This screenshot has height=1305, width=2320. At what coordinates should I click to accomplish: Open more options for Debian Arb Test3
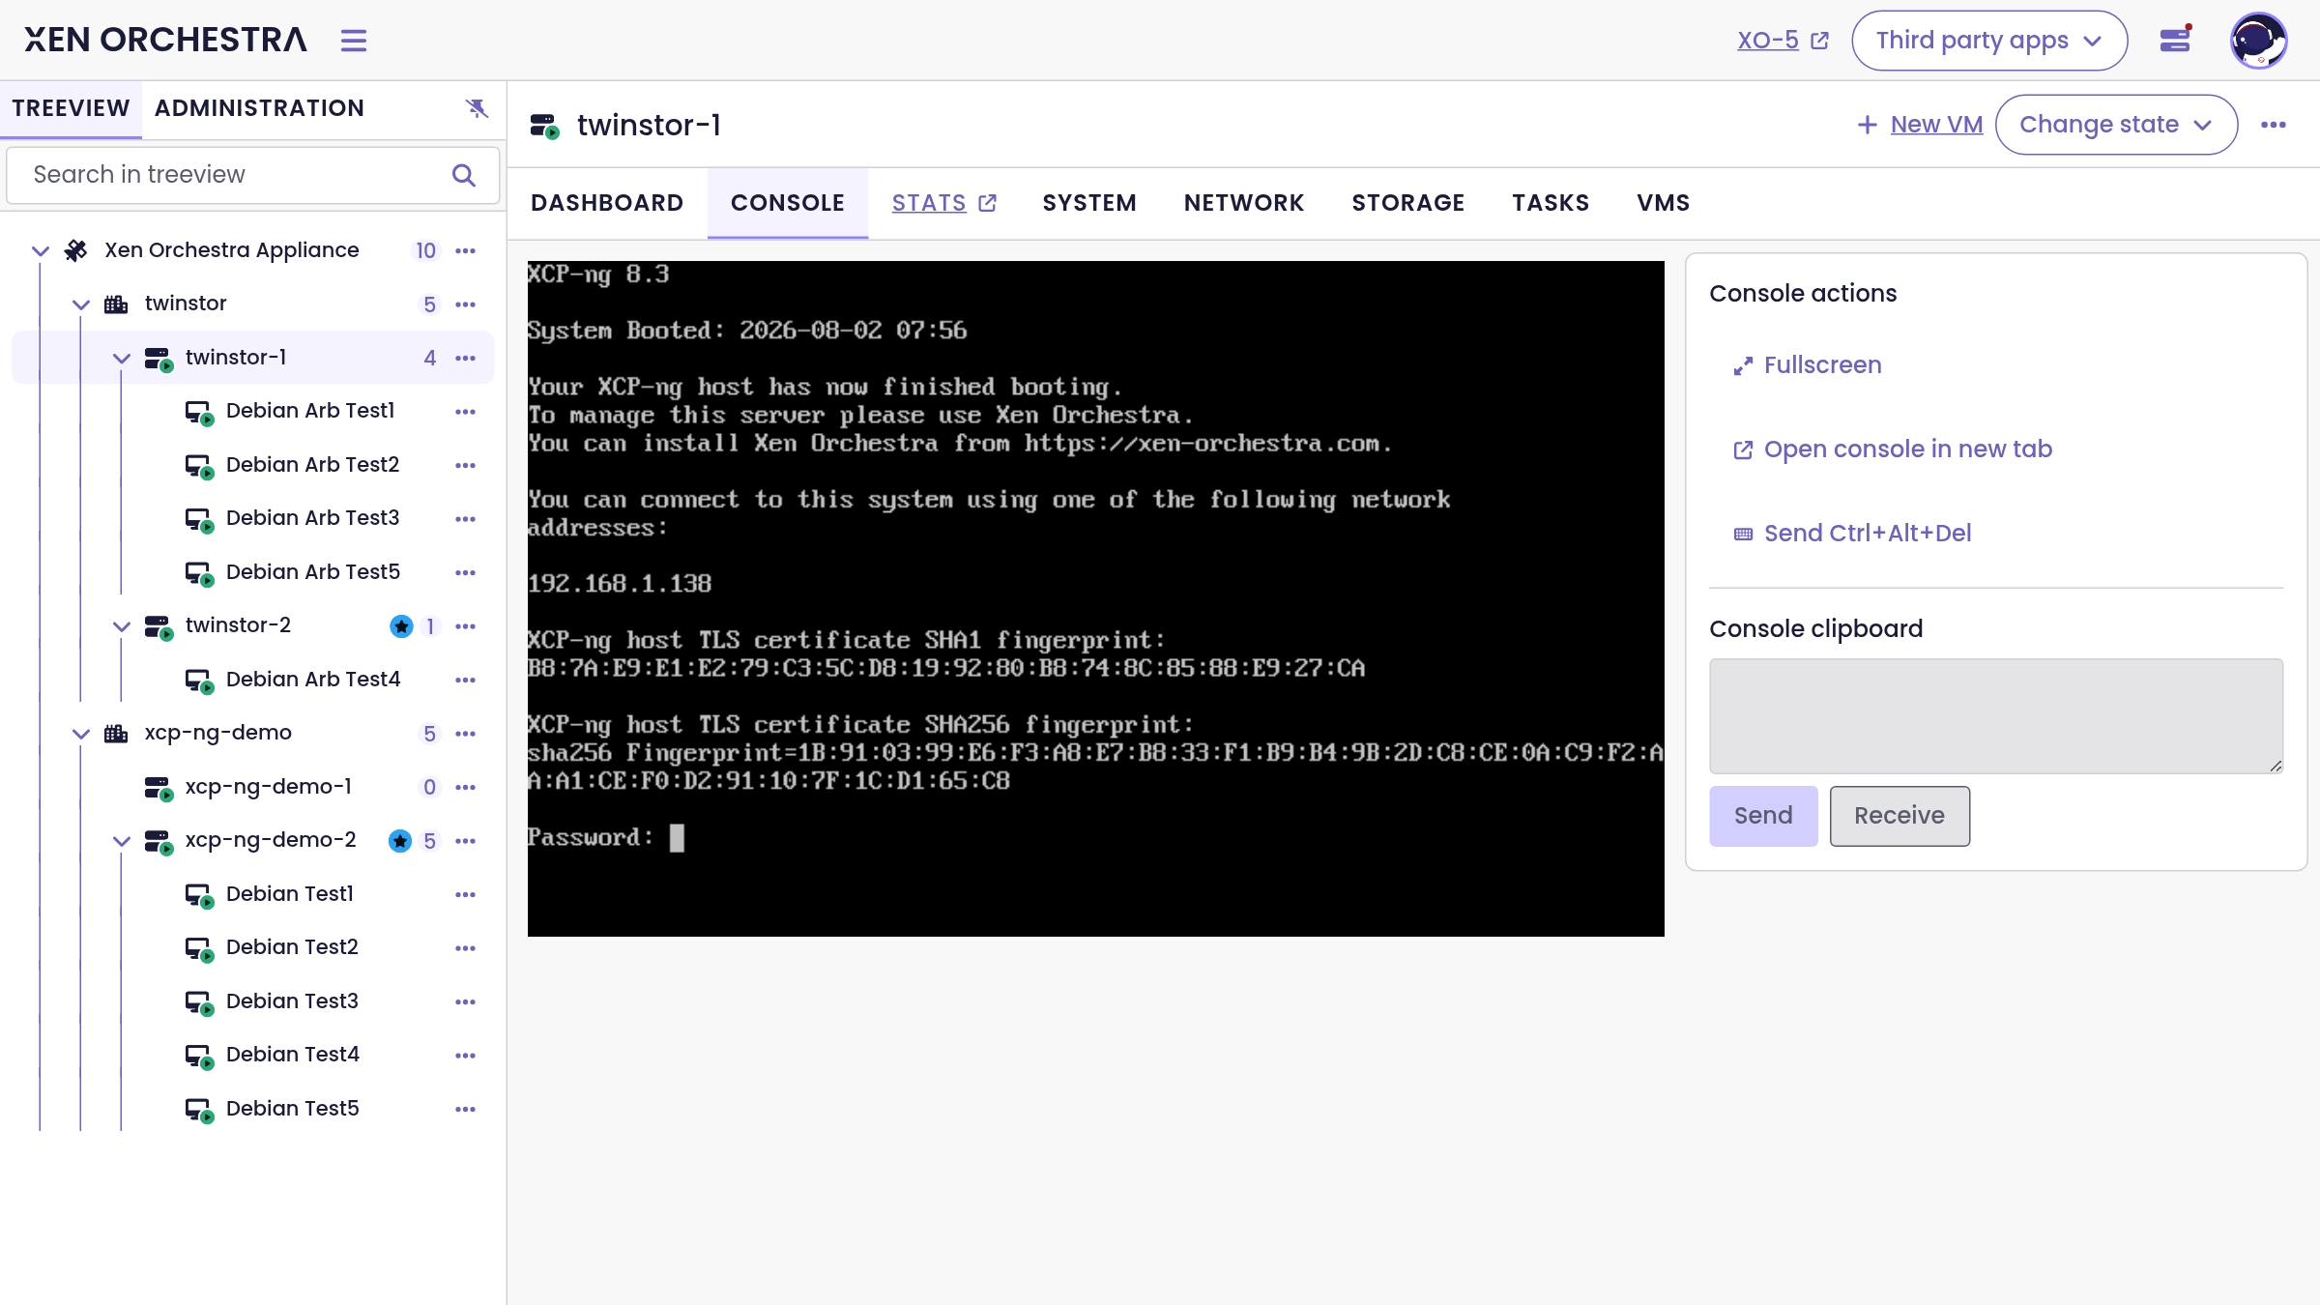466,519
